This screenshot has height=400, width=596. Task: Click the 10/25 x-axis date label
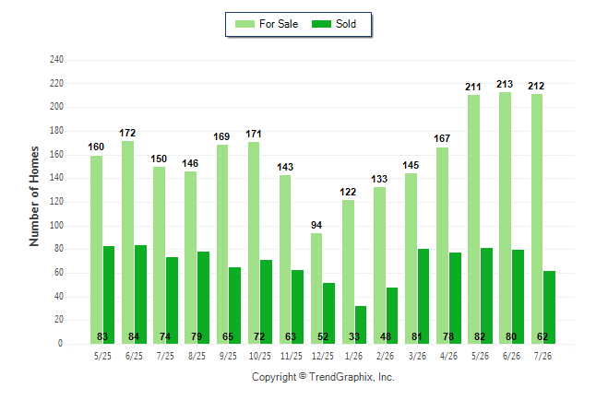(x=259, y=356)
